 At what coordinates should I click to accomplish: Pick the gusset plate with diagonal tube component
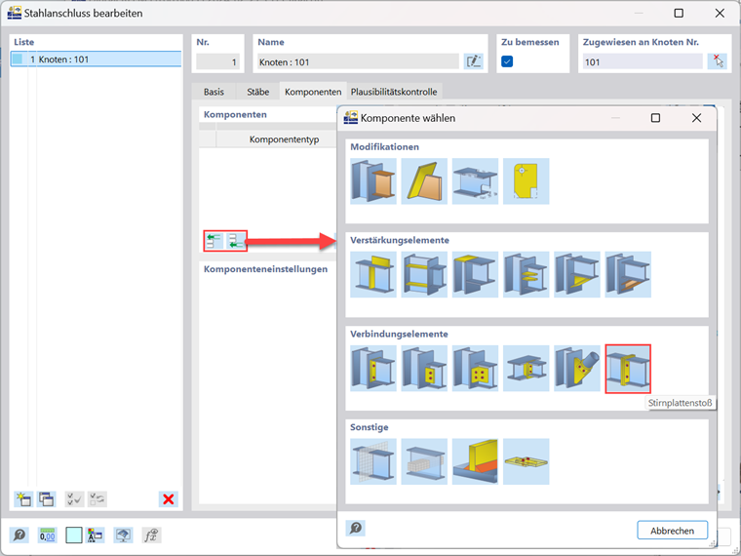(x=577, y=369)
